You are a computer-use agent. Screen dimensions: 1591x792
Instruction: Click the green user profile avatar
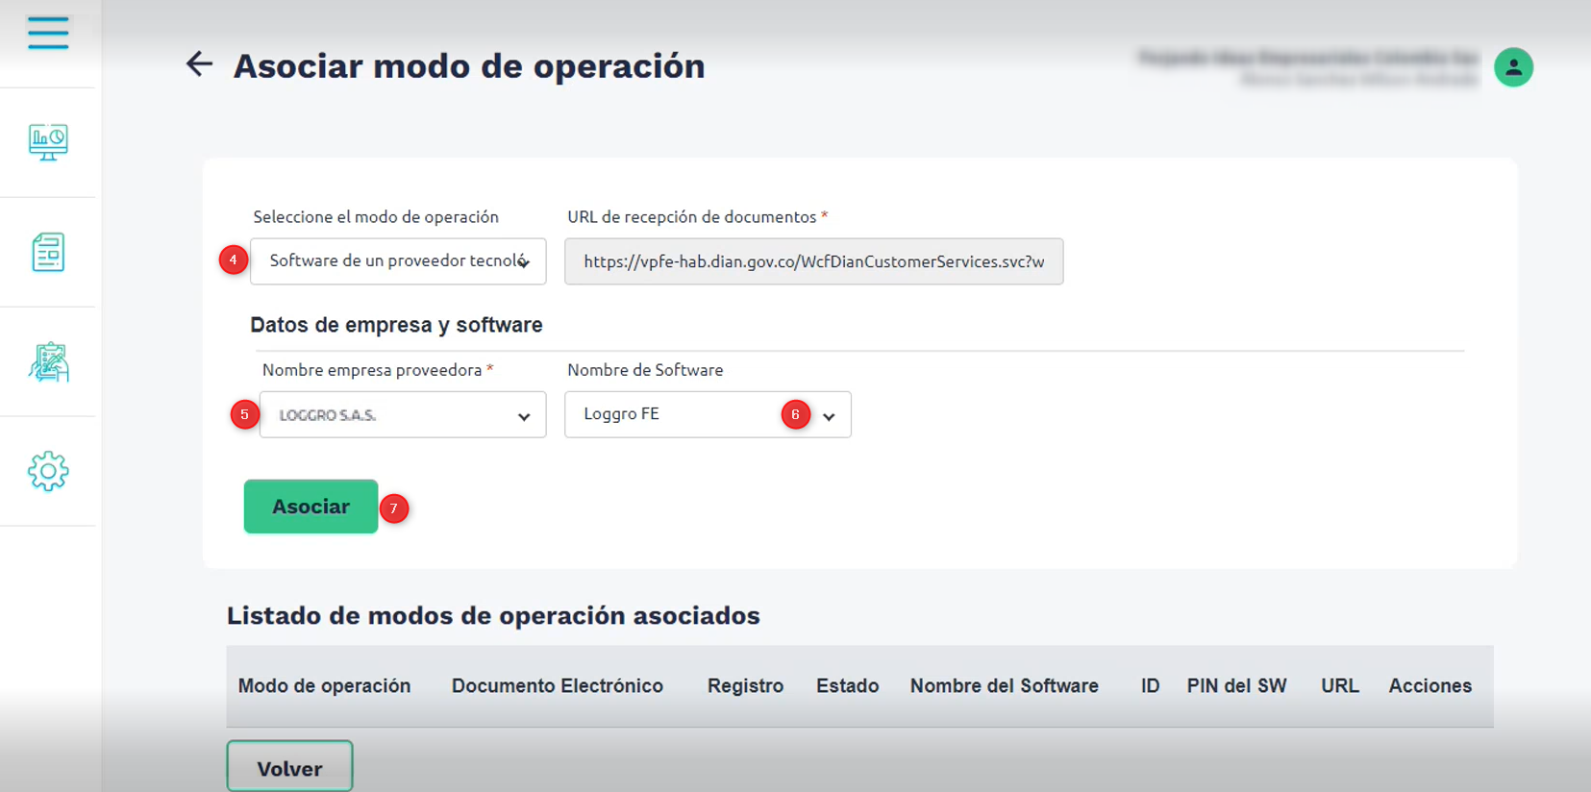click(x=1513, y=67)
